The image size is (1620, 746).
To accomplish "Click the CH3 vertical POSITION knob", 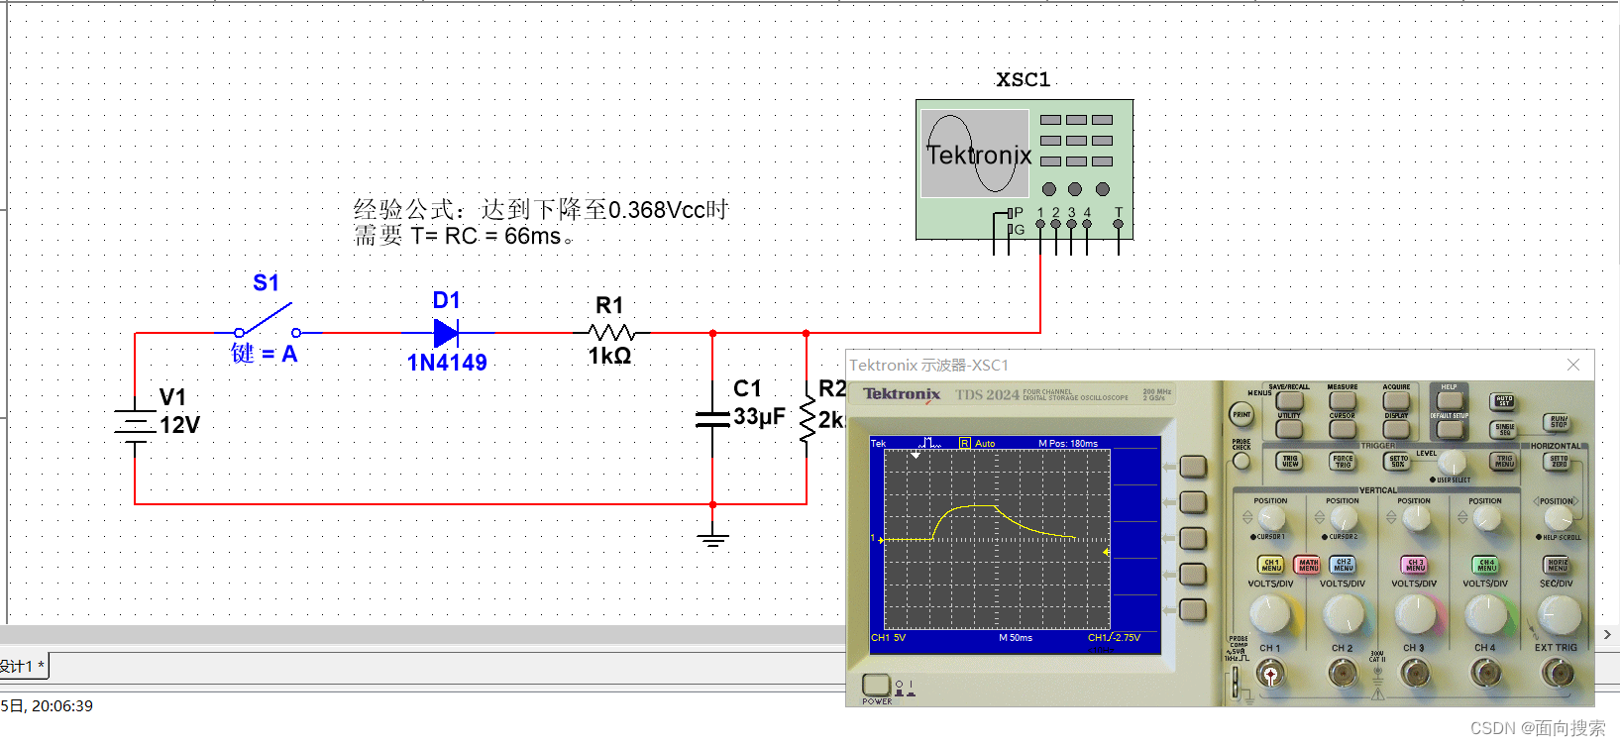I will coord(1415,518).
